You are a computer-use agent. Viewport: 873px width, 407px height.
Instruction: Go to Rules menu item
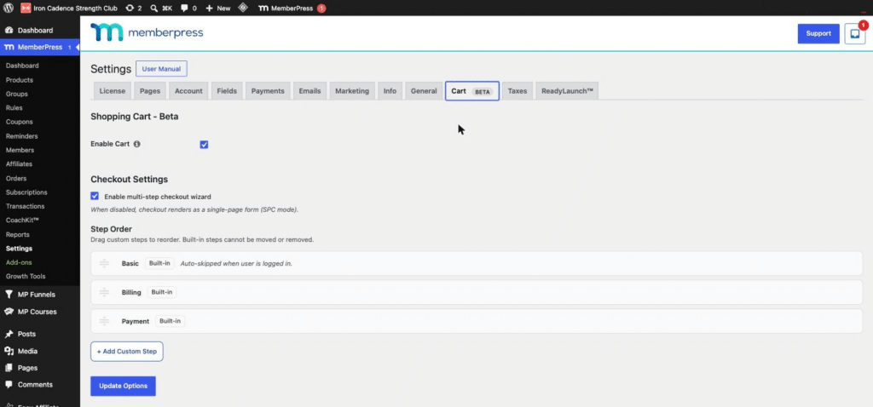(x=14, y=108)
